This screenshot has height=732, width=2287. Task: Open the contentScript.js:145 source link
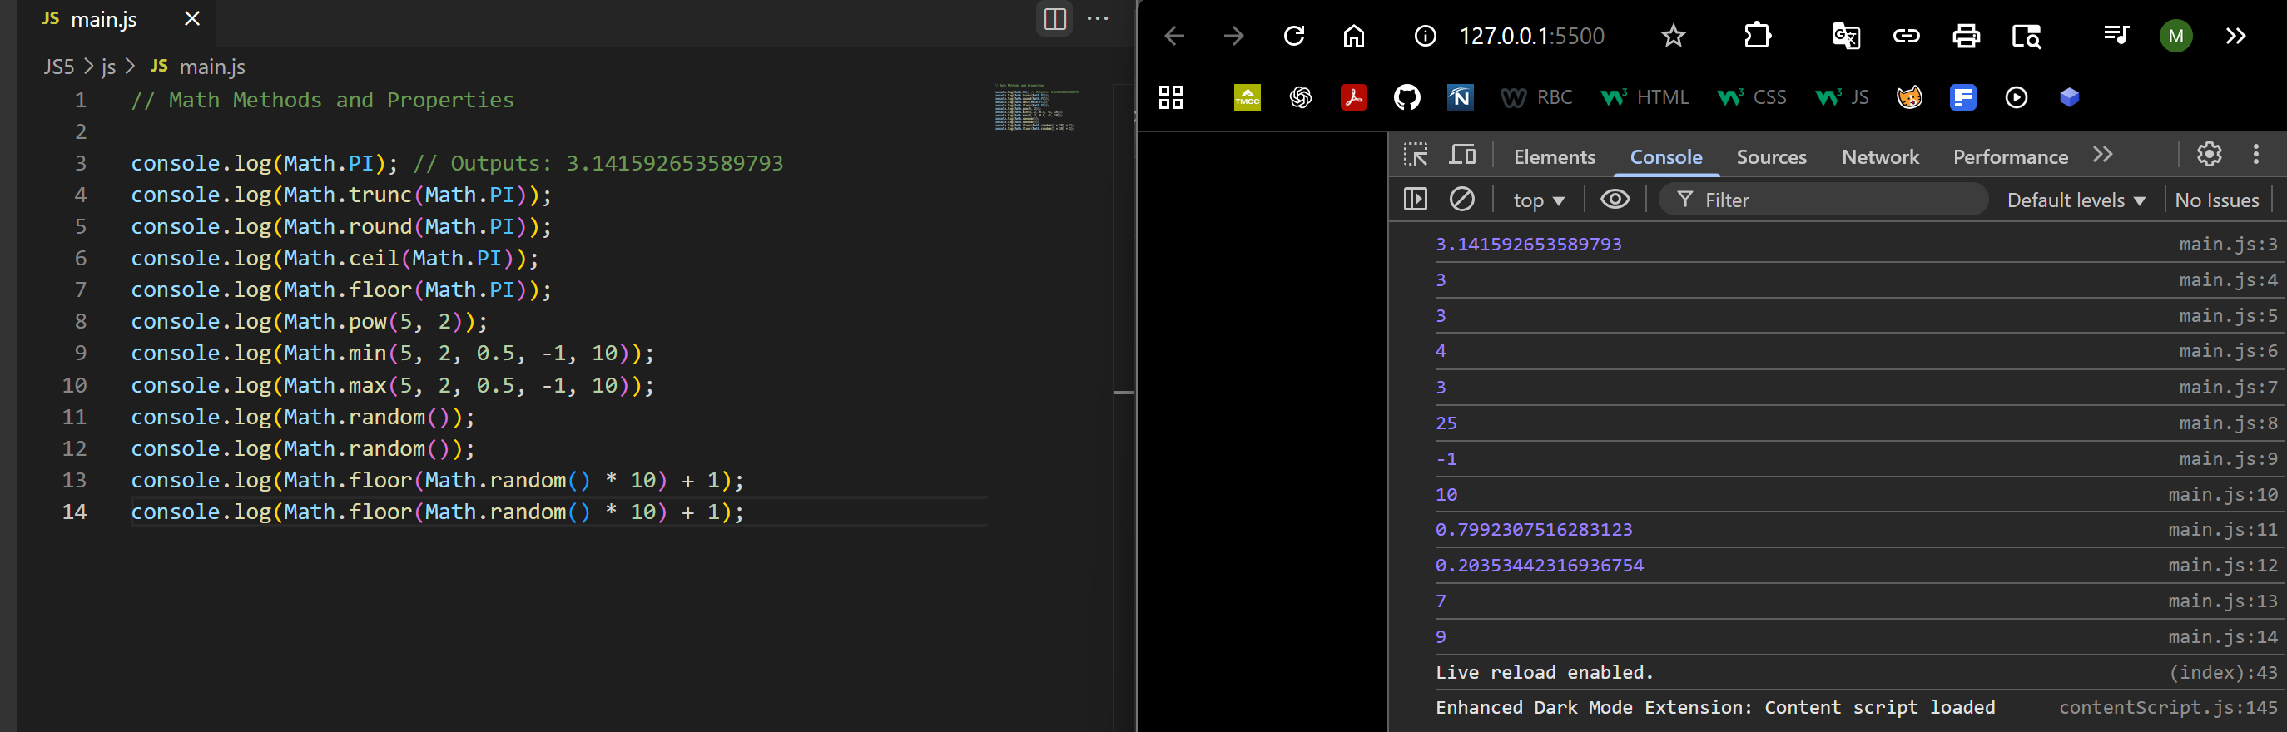click(x=2168, y=707)
